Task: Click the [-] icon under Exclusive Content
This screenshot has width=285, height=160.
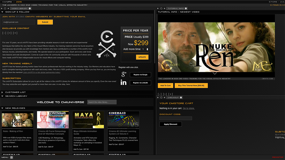Action: pyautogui.click(x=4, y=33)
